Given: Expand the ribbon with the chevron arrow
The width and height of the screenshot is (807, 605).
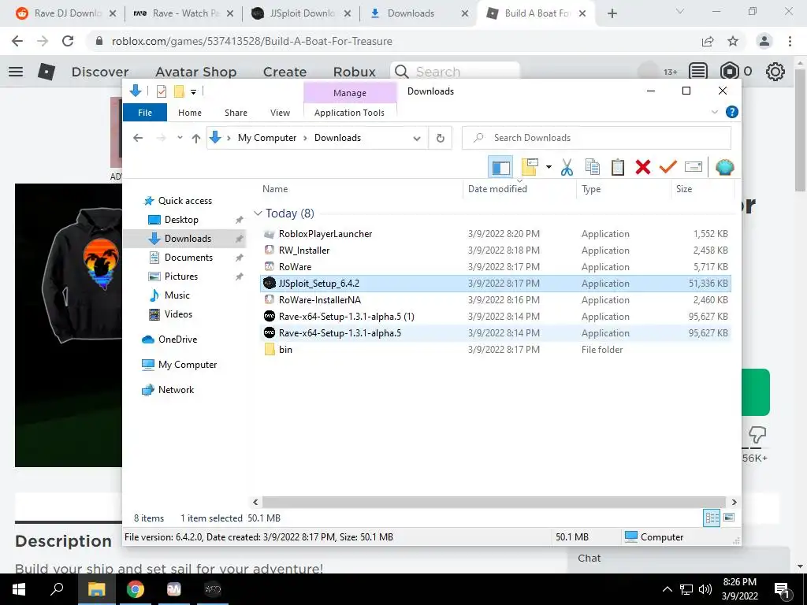Looking at the screenshot, I should pos(714,112).
